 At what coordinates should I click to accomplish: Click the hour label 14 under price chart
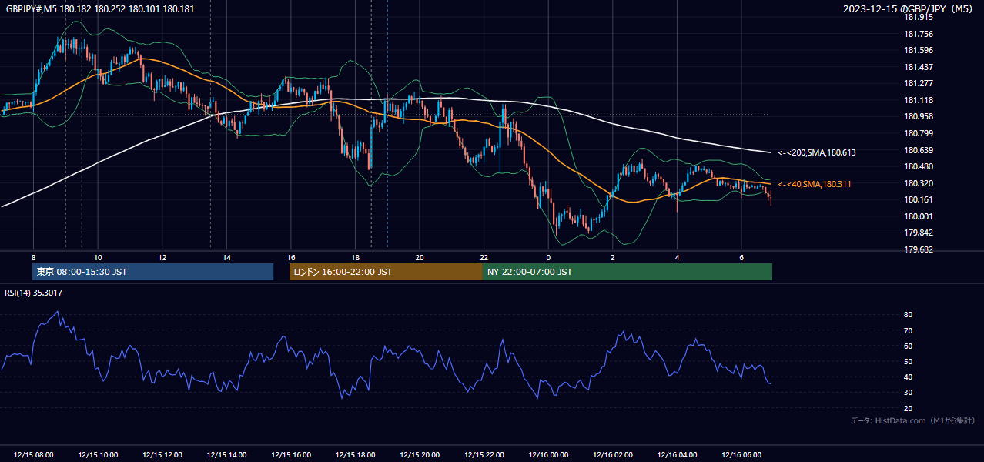(x=226, y=257)
